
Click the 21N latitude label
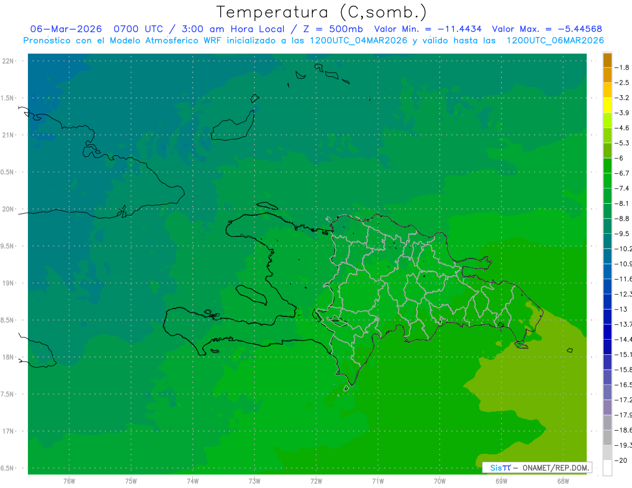pyautogui.click(x=9, y=135)
